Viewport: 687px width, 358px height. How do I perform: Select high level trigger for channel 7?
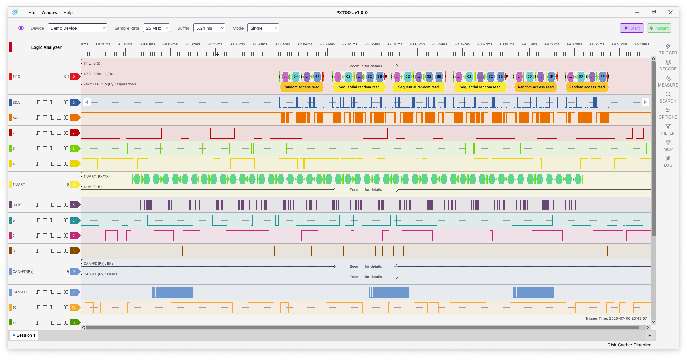click(45, 236)
